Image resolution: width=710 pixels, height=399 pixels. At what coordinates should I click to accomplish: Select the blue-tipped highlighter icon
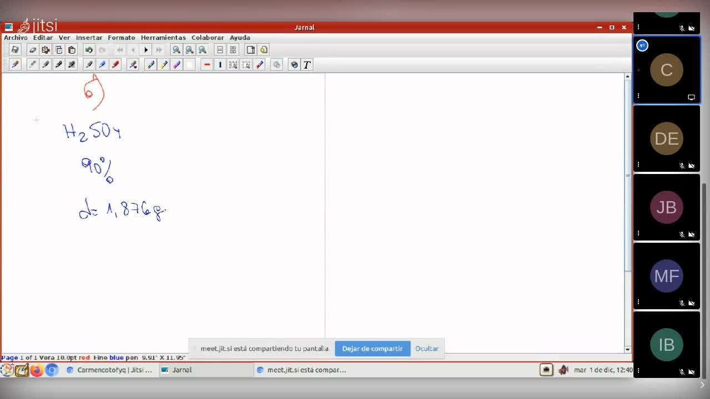point(151,65)
